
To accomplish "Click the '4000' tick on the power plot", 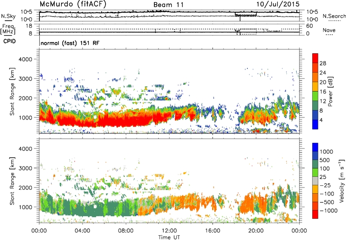I will coord(25,59).
